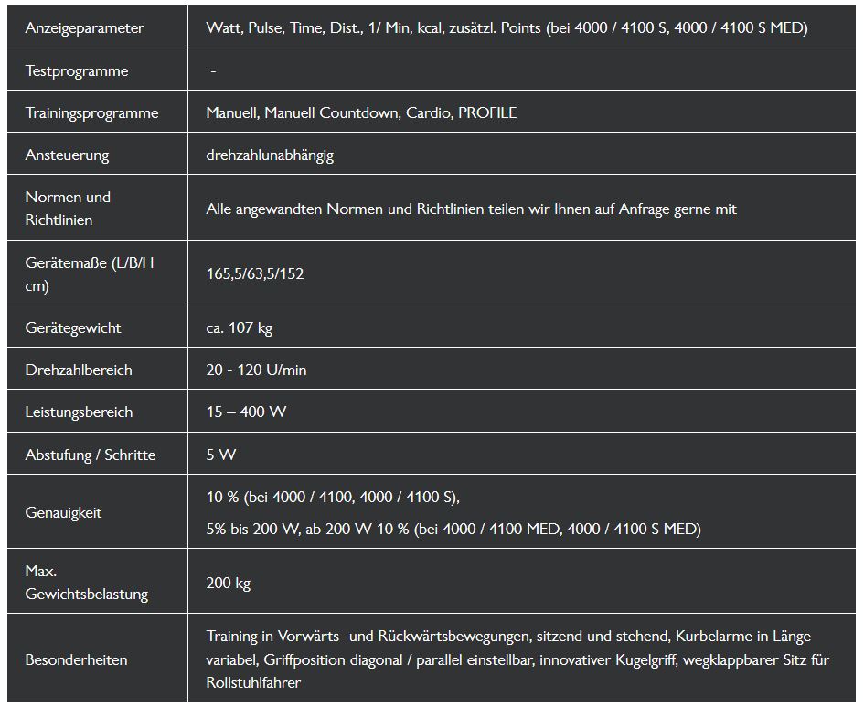Image resolution: width=864 pixels, height=707 pixels.
Task: Click the 165,5/63,5/152 dimensions value
Action: coord(254,274)
